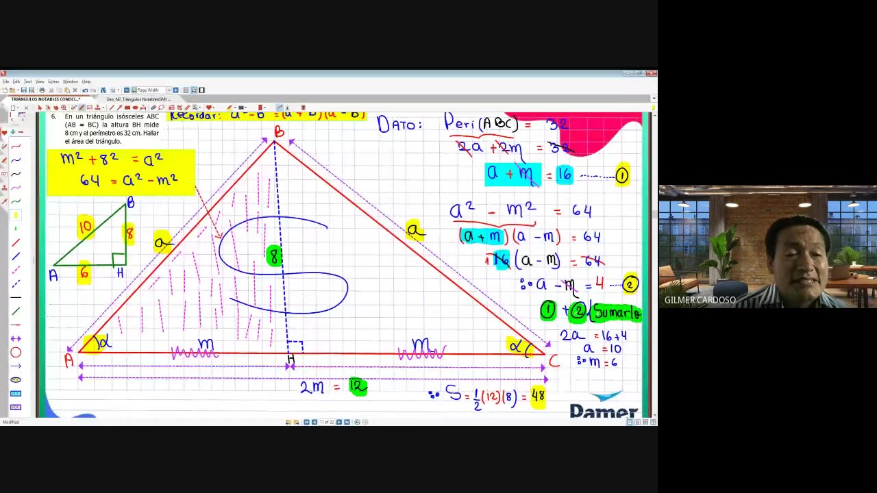
Task: Click the Paste clipboard icon
Action: click(x=67, y=90)
